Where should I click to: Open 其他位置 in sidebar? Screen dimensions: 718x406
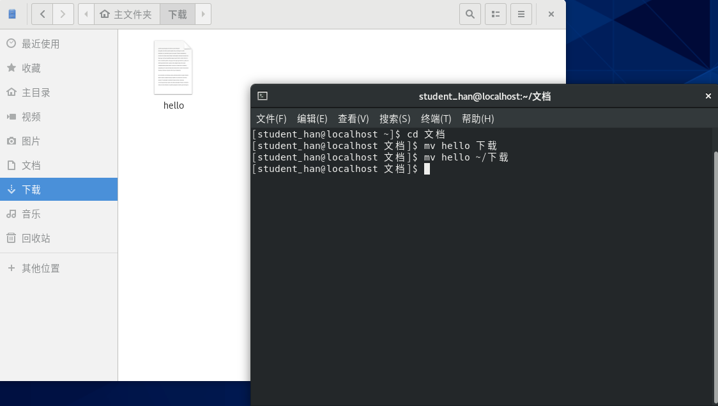click(x=59, y=268)
